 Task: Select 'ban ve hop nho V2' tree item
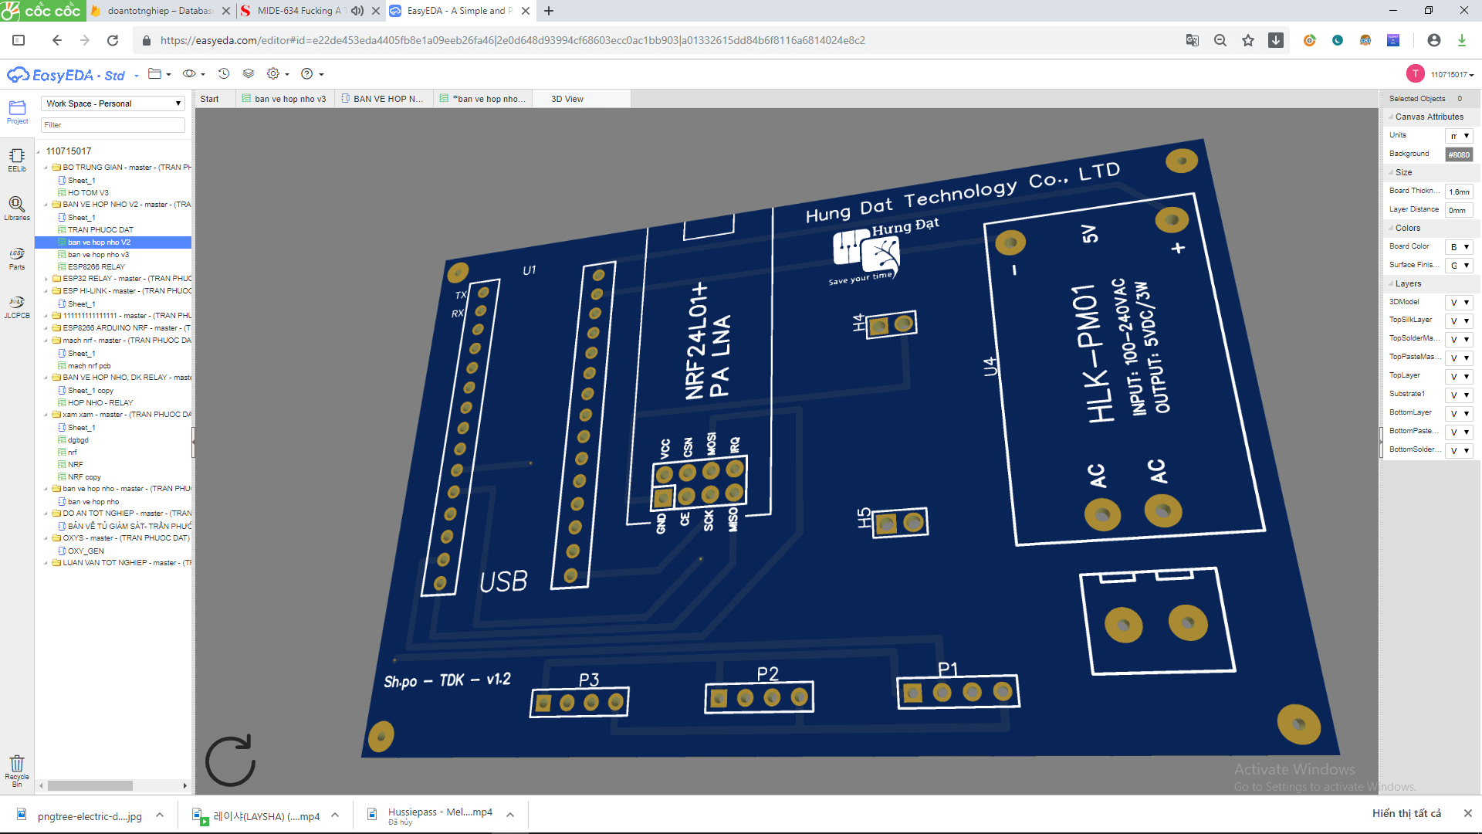pos(99,242)
